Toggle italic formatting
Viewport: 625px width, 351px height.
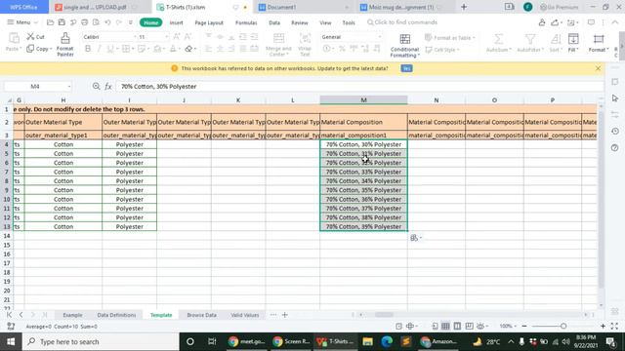tap(99, 49)
